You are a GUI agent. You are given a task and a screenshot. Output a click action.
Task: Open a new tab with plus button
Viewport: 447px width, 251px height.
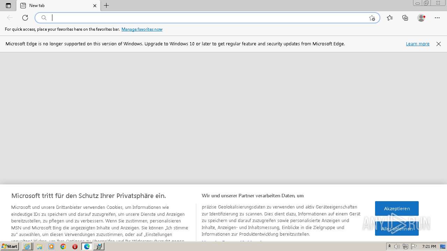tap(107, 6)
